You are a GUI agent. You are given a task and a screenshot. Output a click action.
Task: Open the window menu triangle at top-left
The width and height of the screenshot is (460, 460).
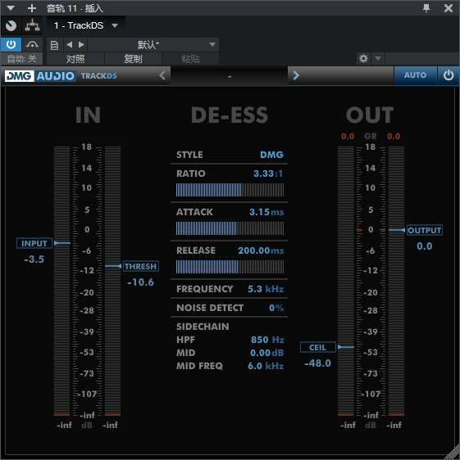(x=11, y=8)
